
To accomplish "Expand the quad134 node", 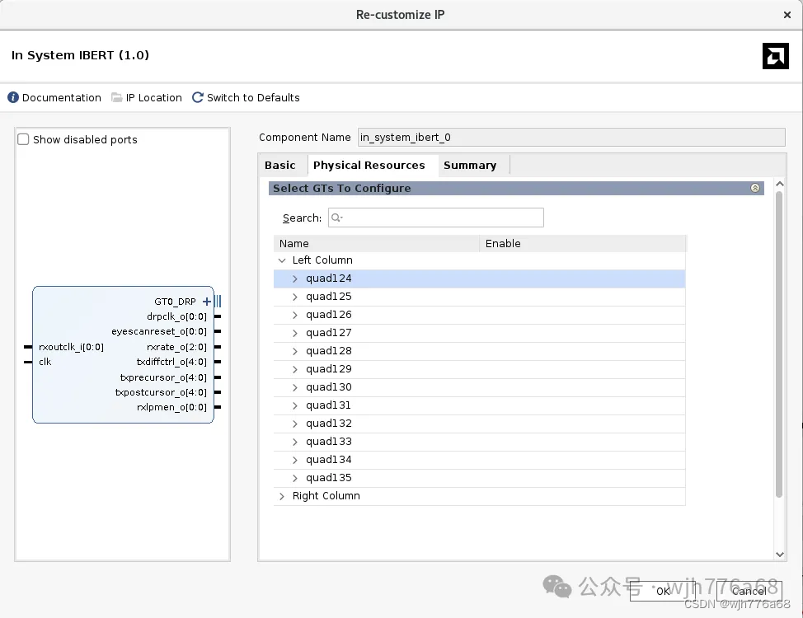I will (x=295, y=460).
